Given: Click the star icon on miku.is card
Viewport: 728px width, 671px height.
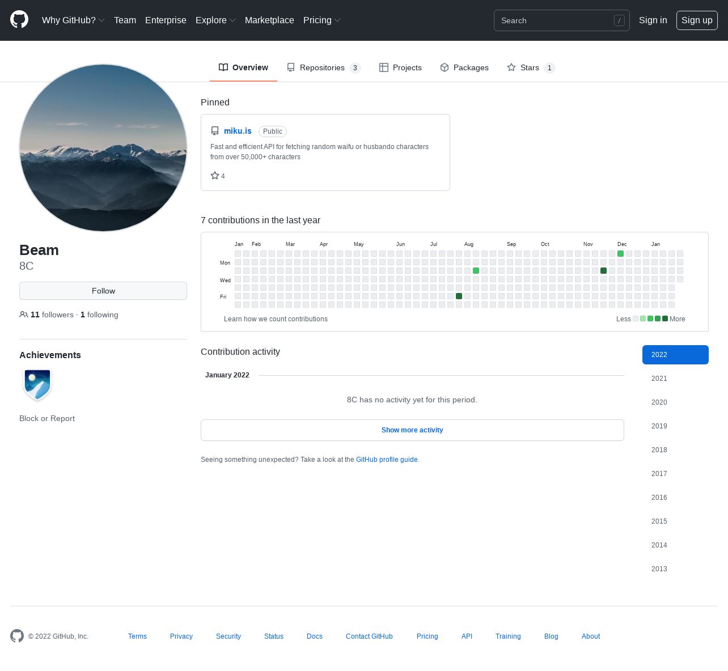Looking at the screenshot, I should 215,176.
